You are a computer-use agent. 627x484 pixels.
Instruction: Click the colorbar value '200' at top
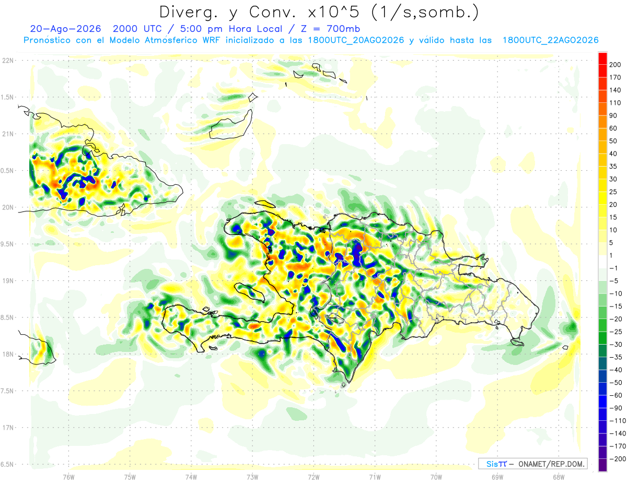coord(615,65)
